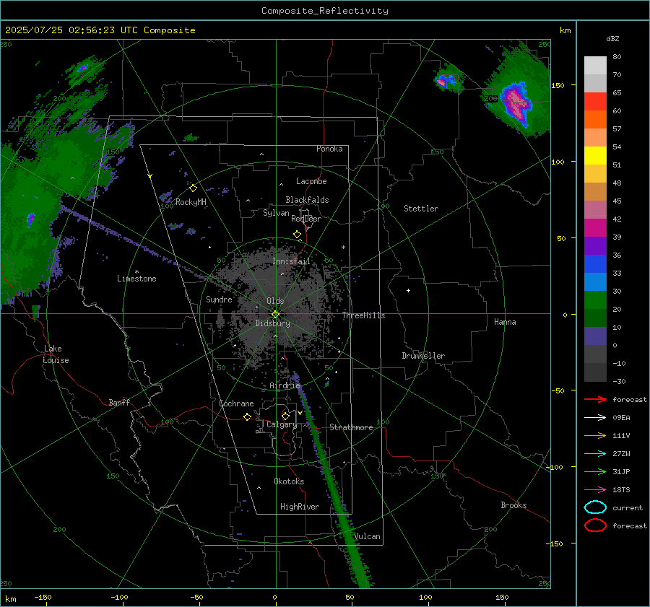Click the small storm cell northwest of the big cell
Screen dimensions: 650x607
[x=446, y=79]
